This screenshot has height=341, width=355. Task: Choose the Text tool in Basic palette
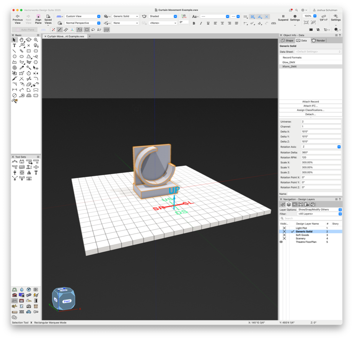point(15,45)
